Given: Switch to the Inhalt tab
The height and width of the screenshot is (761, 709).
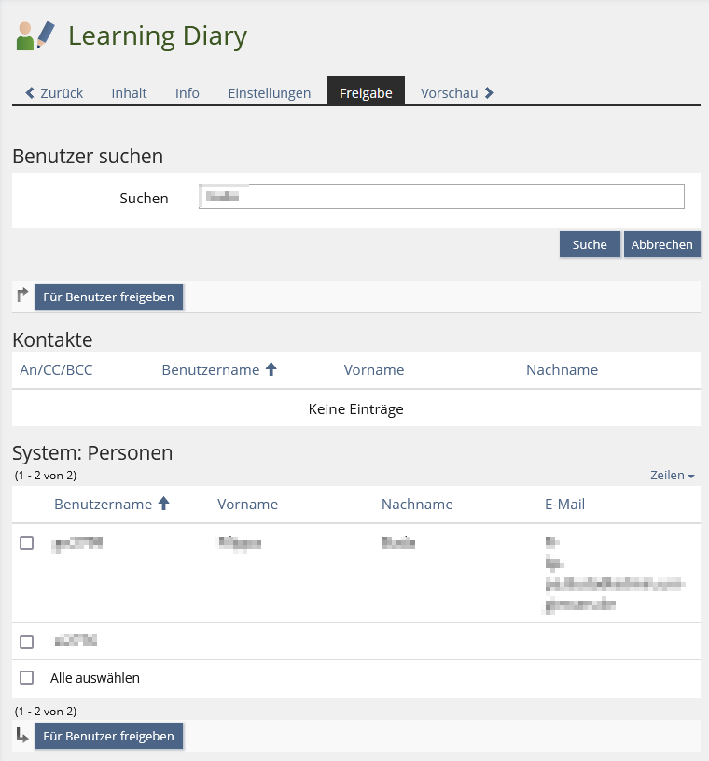Looking at the screenshot, I should 129,93.
